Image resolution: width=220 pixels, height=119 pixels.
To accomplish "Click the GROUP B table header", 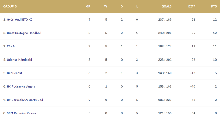I will [10, 6].
